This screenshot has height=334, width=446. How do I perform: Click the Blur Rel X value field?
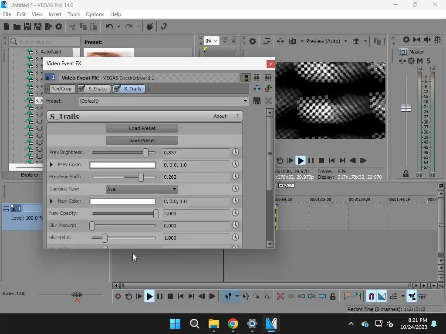(196, 238)
